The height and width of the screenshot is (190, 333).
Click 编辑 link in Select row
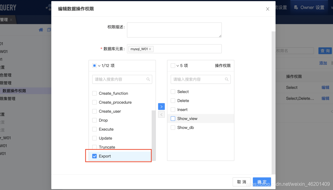325,87
